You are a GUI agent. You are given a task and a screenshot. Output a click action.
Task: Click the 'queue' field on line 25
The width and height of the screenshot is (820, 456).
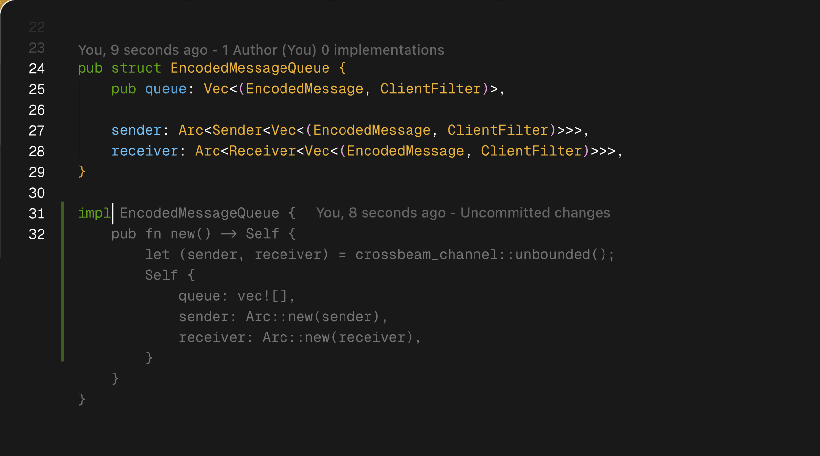(166, 89)
